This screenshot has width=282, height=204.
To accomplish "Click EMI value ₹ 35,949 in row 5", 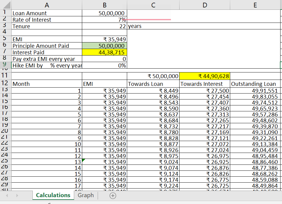I will coord(105,39).
